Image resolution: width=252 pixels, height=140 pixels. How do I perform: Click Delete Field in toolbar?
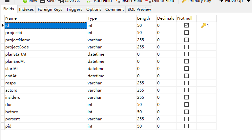coord(159,1)
